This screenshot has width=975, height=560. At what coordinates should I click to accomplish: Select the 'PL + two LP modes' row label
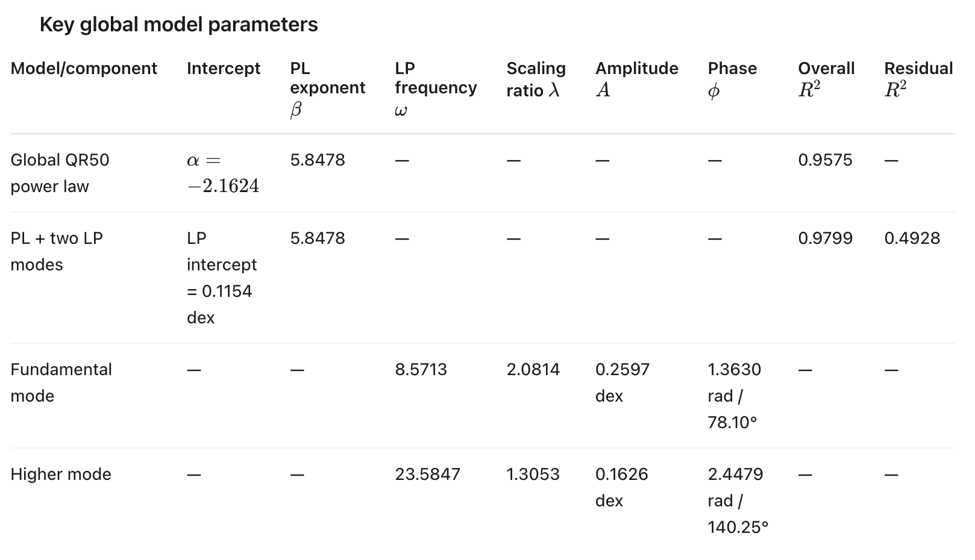click(x=57, y=251)
